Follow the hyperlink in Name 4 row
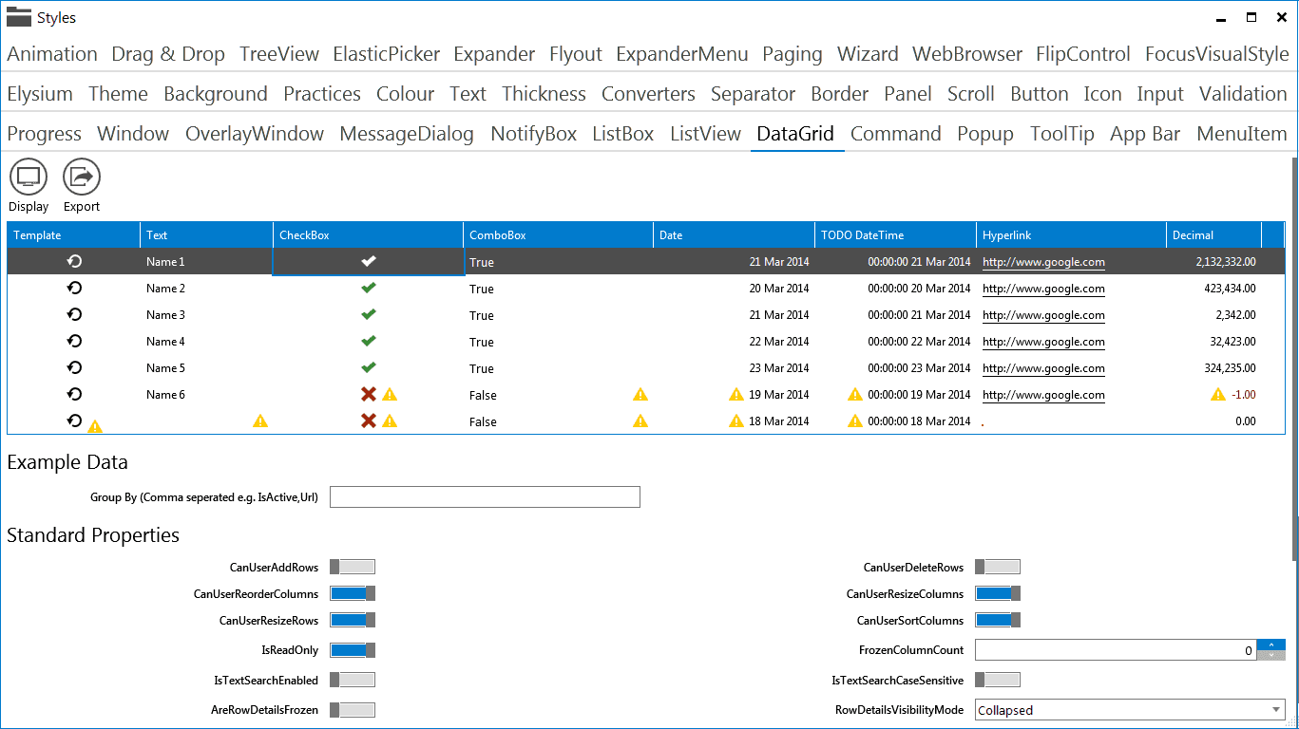Viewport: 1299px width, 729px height. (1042, 342)
